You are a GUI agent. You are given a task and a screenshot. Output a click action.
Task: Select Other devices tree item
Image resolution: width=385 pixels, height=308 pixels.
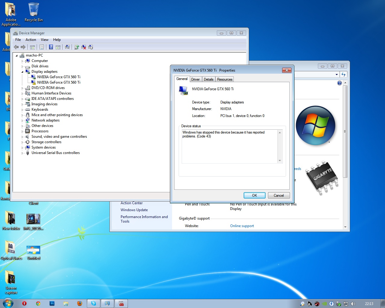(x=42, y=126)
